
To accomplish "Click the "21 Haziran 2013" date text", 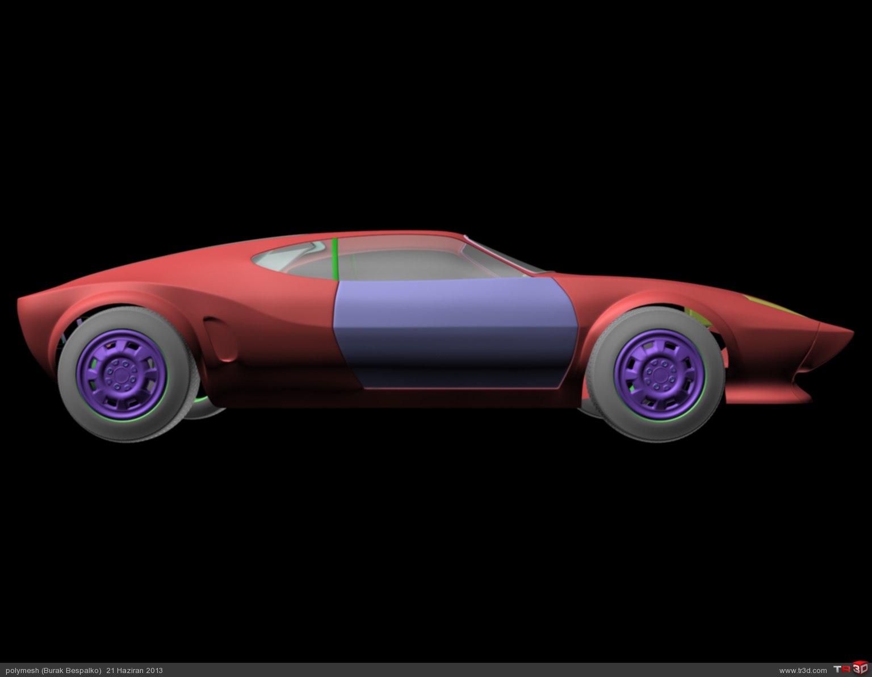I will 135,671.
